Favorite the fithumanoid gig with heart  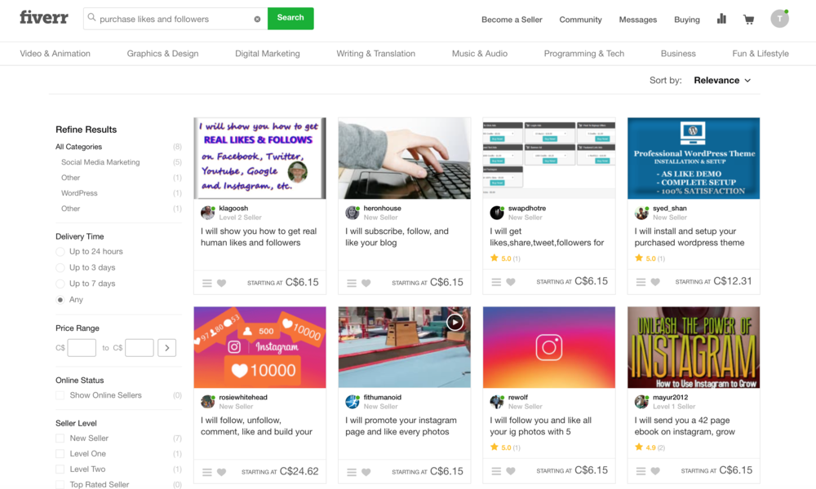tap(366, 473)
